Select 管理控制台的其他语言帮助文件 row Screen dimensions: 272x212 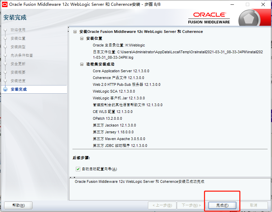(128, 105)
